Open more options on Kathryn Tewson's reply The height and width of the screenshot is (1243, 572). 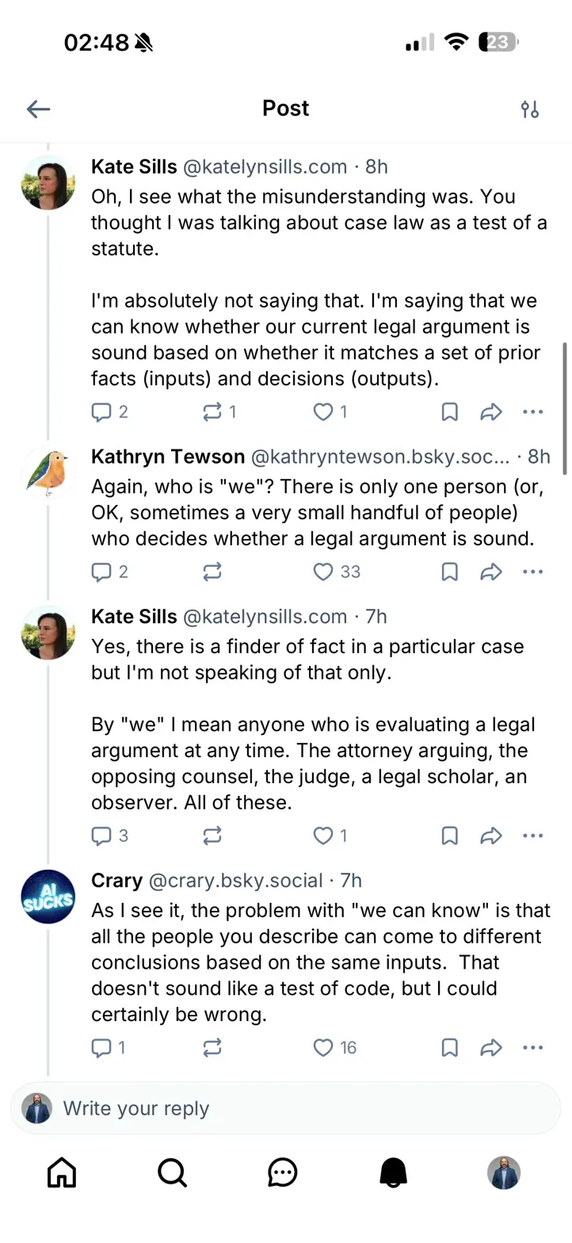point(533,572)
